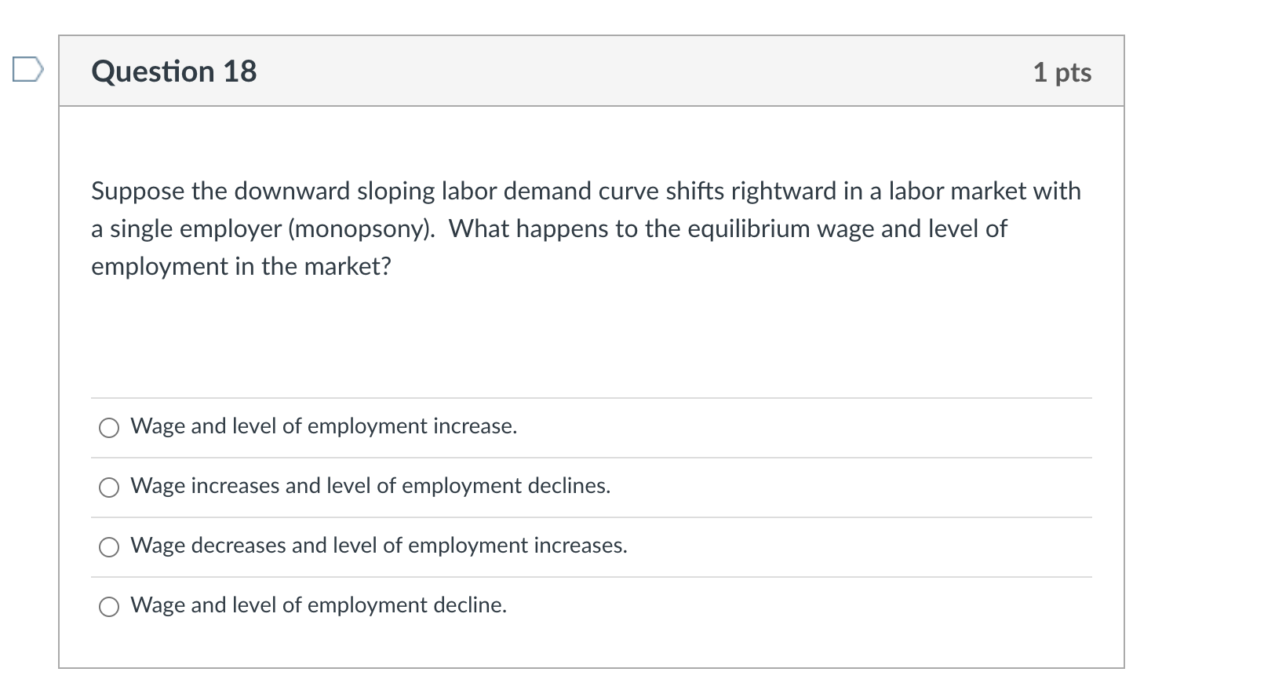Pick 'Wage and level of employment decline'
1275x694 pixels.
click(318, 605)
